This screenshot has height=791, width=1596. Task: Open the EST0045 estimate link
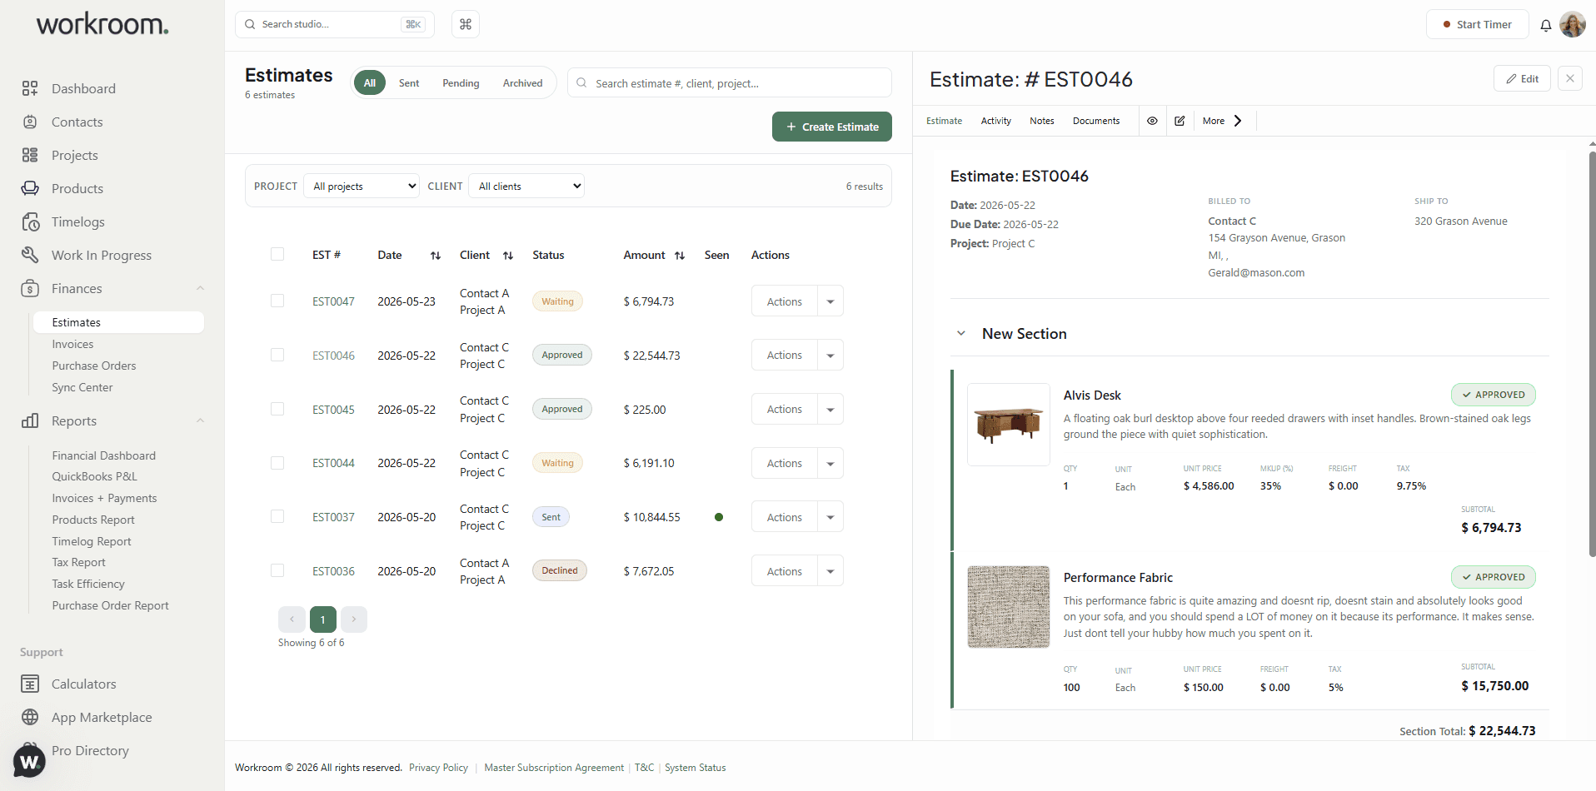point(333,410)
